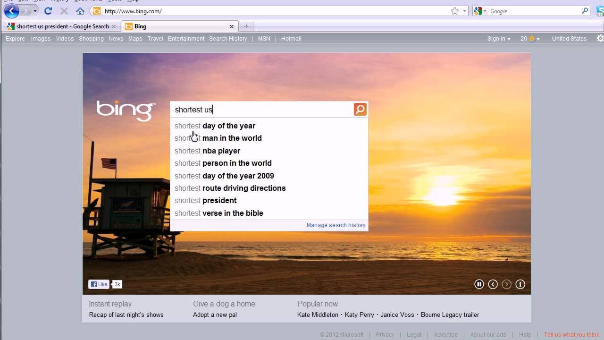Open Bing settings gear icon
This screenshot has height=340, width=604.
(600, 39)
